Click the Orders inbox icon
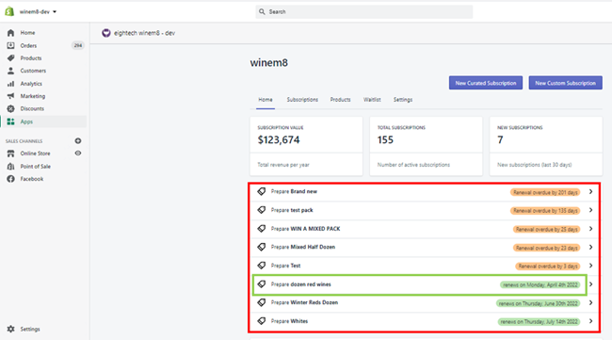This screenshot has width=612, height=340. click(10, 45)
